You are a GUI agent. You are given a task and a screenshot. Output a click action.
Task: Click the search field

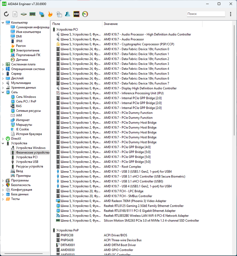[x=206, y=14]
